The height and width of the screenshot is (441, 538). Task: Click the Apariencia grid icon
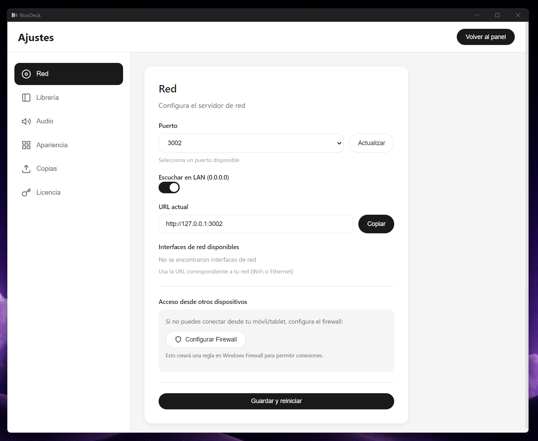(x=26, y=145)
